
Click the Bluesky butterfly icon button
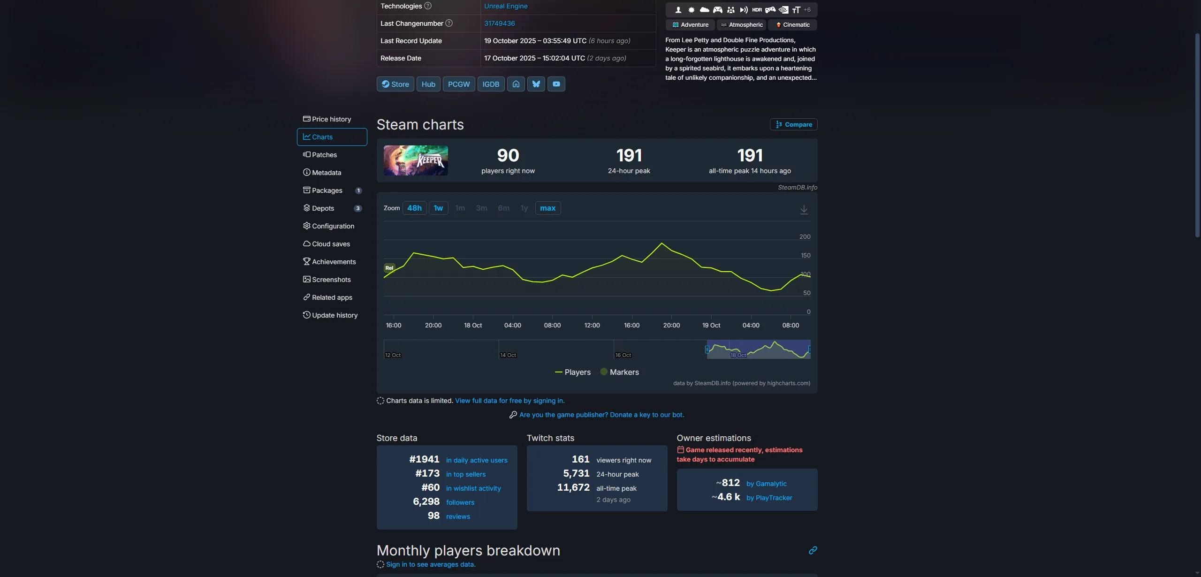(x=536, y=84)
